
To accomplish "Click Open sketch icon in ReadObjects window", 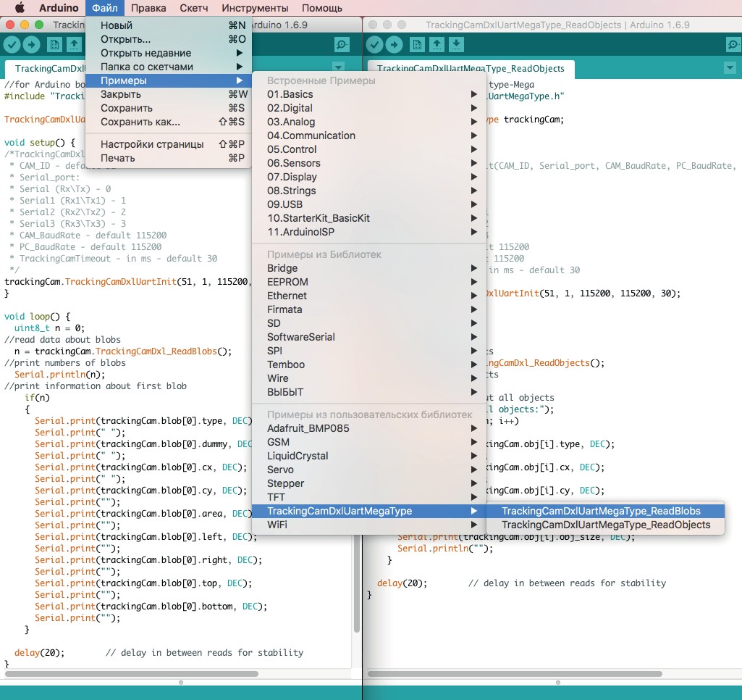I will (x=437, y=45).
